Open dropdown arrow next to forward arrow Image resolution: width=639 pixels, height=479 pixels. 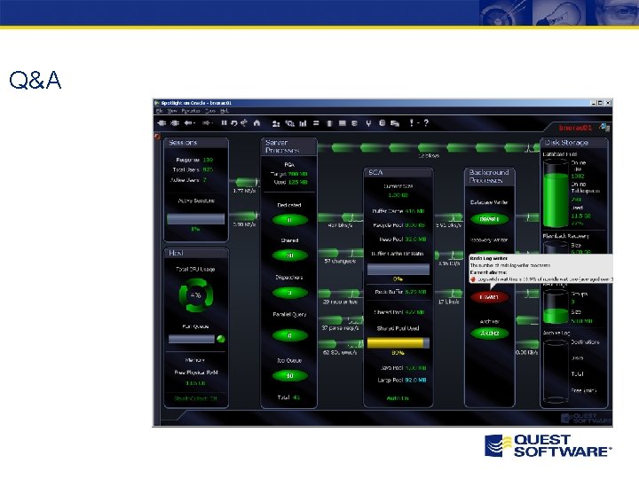(x=213, y=123)
